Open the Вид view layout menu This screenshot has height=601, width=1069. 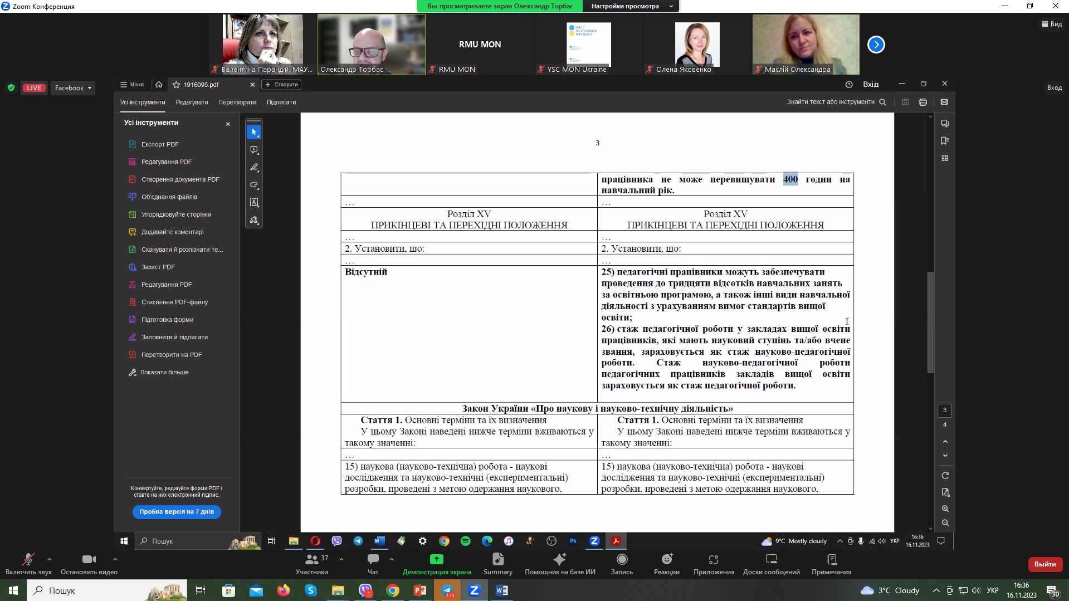coord(1051,24)
